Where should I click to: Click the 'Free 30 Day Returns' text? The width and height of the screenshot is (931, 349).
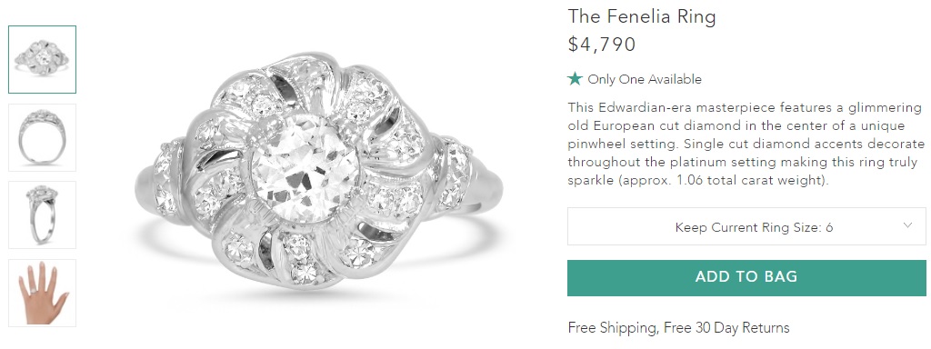tap(726, 327)
